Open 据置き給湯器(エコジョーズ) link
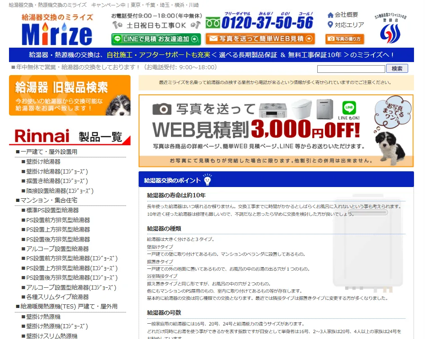Screen dimensions: 432x339 [57, 181]
